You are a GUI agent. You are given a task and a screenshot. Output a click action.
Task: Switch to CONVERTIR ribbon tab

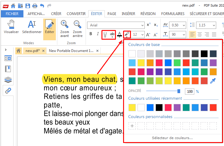[x=76, y=14]
